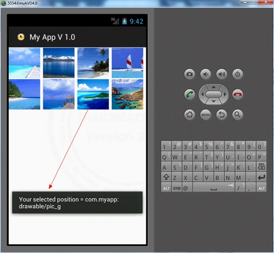Image resolution: width=274 pixels, height=253 pixels.
Task: Click the period key on keyboard
Action: pyautogui.click(x=251, y=177)
